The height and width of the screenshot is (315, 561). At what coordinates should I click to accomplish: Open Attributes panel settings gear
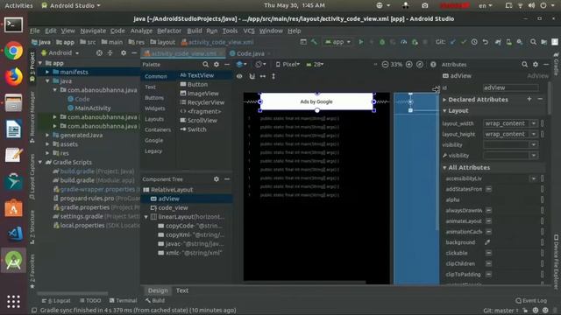[x=536, y=64]
